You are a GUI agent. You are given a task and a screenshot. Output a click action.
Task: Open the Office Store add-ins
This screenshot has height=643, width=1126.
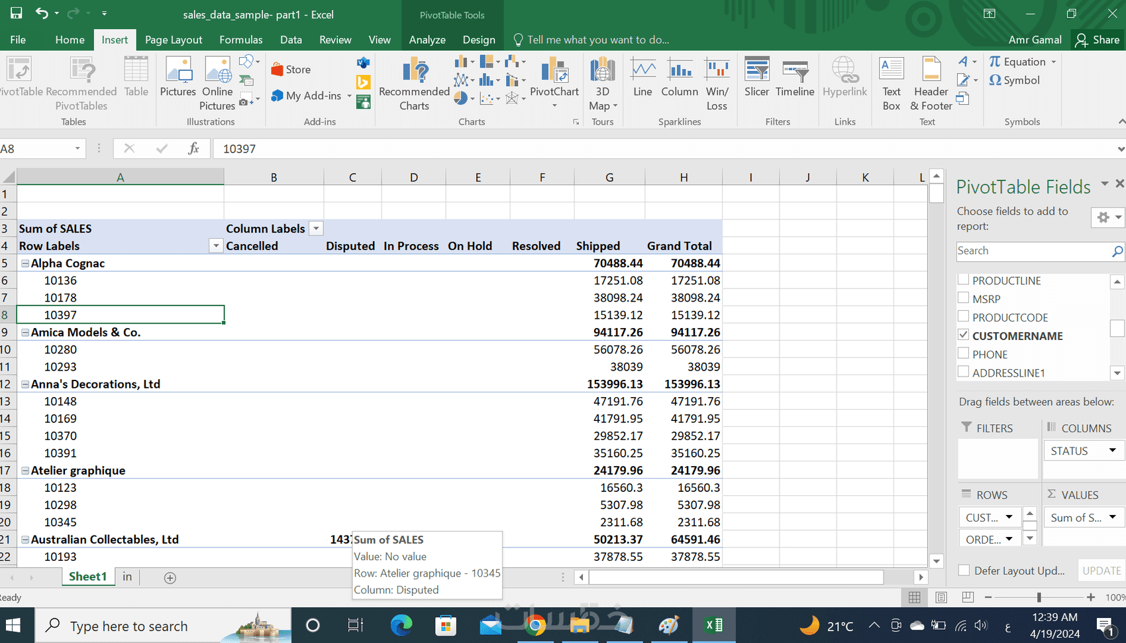pos(291,70)
